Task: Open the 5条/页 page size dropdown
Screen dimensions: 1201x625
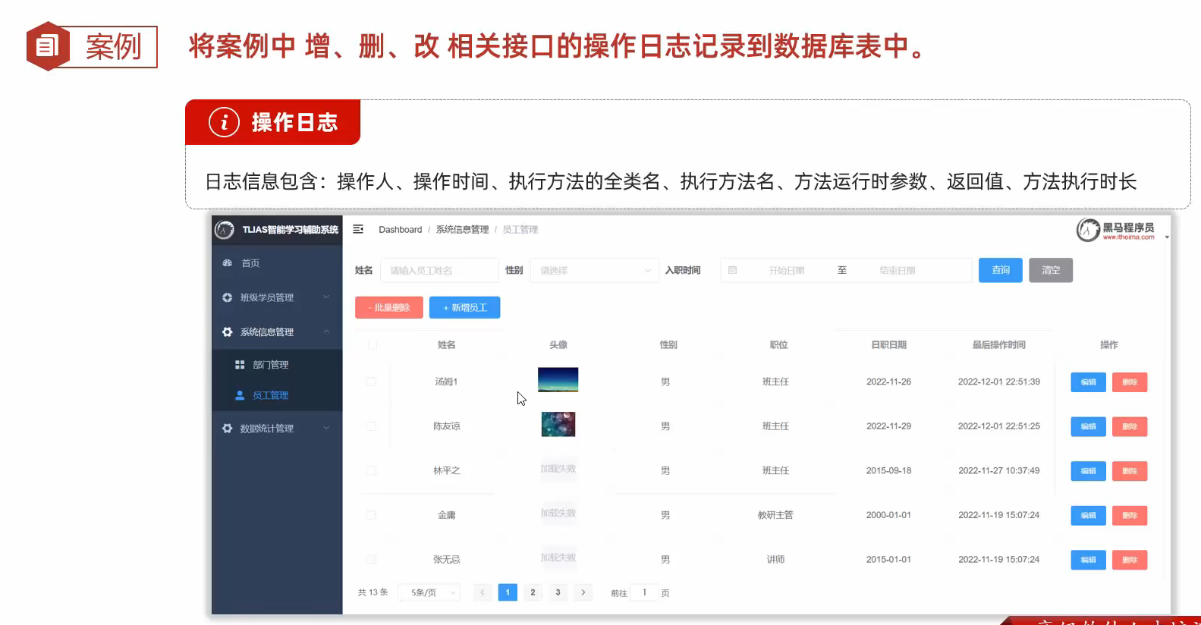Action: (x=433, y=592)
